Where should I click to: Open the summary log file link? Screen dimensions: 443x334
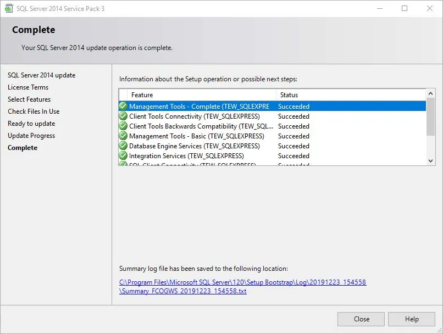[x=243, y=282]
